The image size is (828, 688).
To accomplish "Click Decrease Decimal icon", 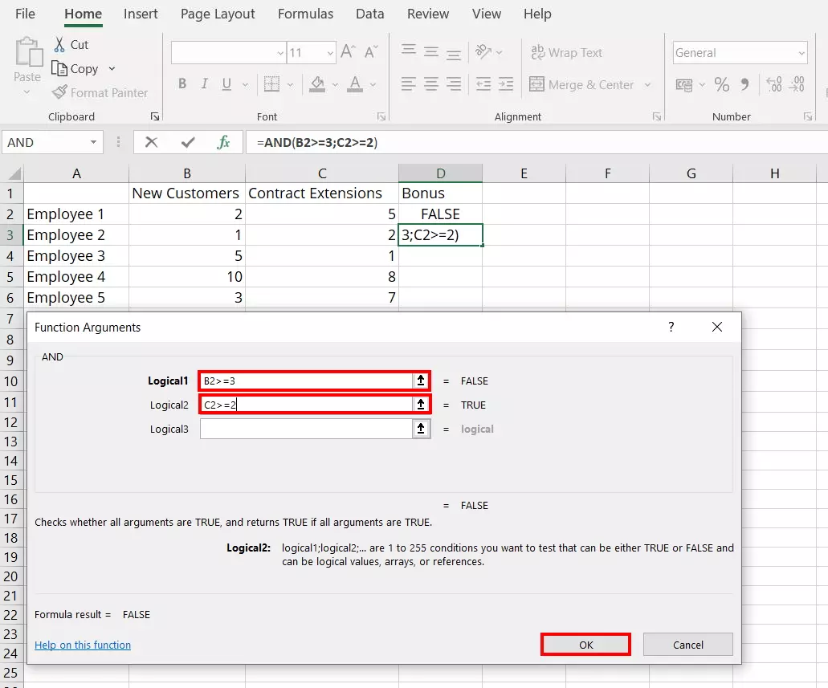I will [x=797, y=84].
